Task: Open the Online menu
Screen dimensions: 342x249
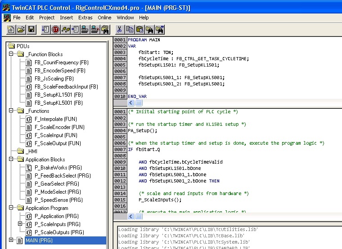Action: click(104, 18)
